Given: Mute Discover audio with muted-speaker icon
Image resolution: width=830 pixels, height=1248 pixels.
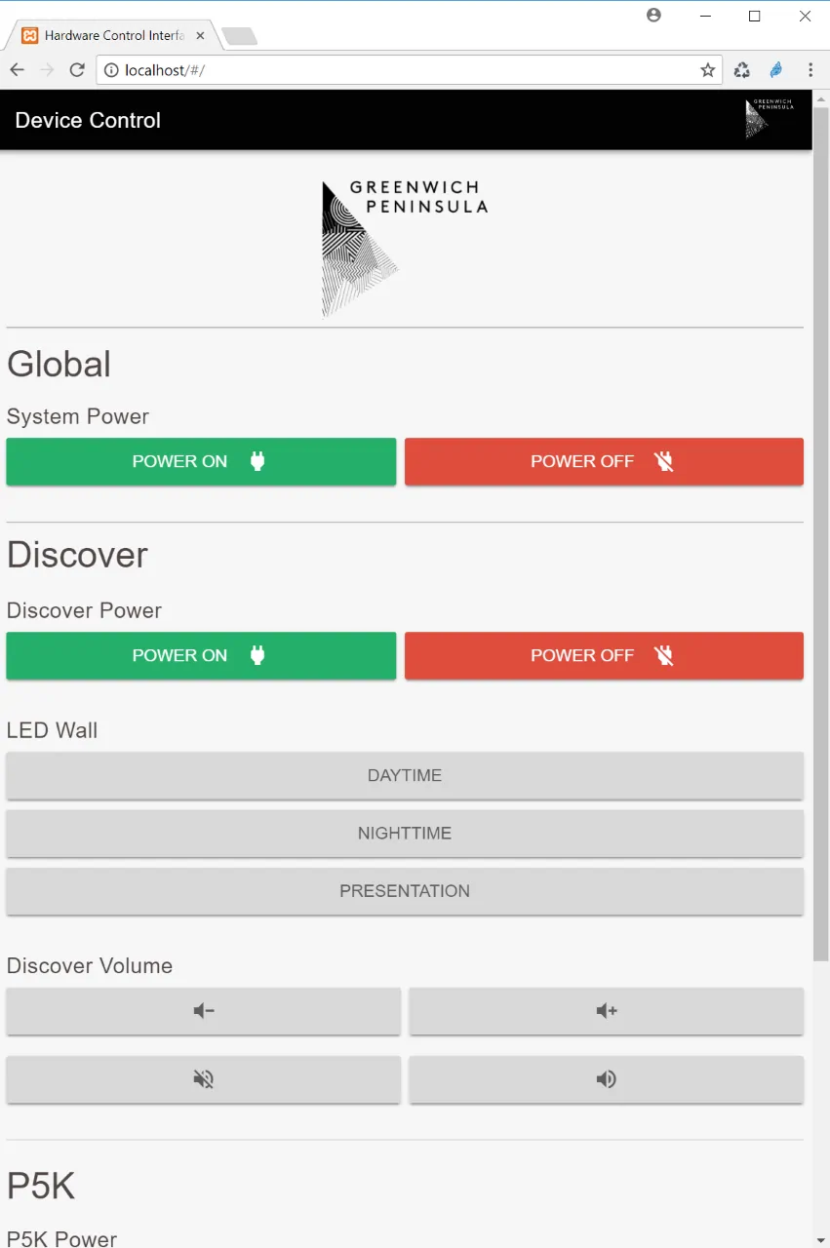Looking at the screenshot, I should point(204,1079).
